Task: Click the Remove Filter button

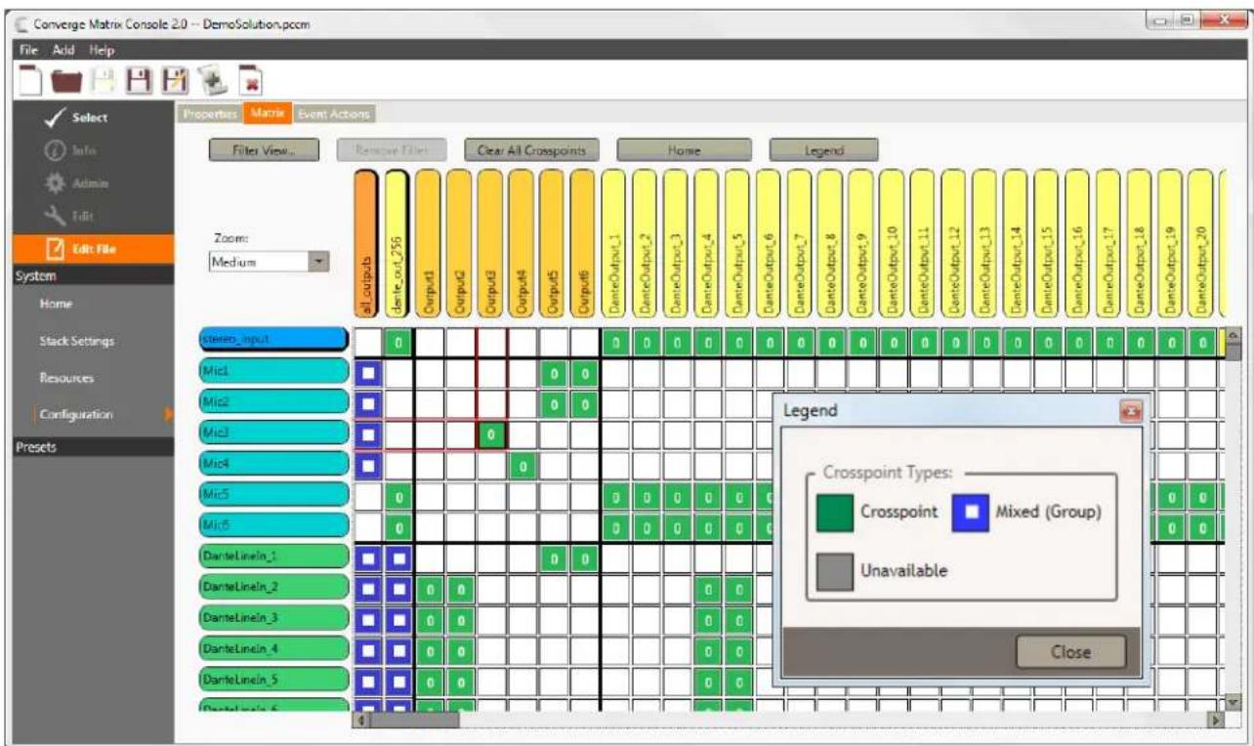Action: click(x=391, y=151)
